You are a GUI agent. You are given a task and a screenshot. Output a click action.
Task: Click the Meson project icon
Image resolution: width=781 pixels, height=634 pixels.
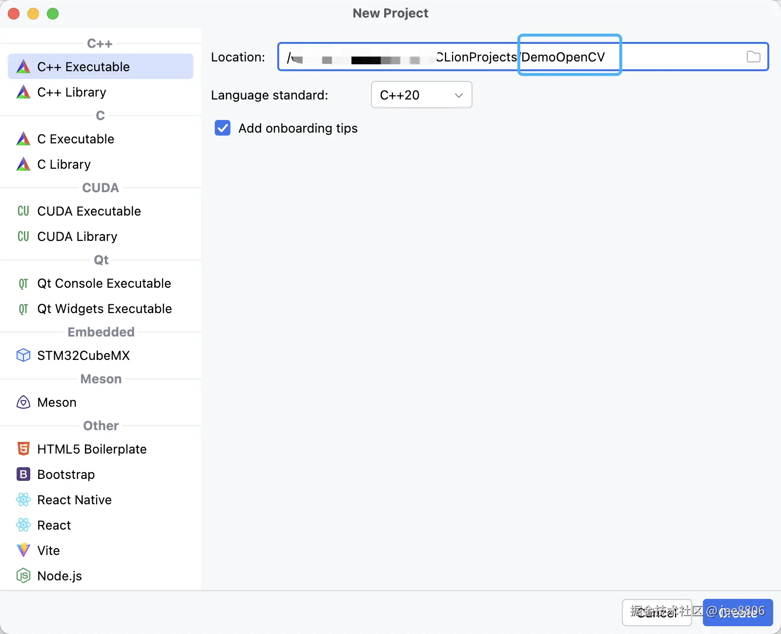(x=23, y=402)
